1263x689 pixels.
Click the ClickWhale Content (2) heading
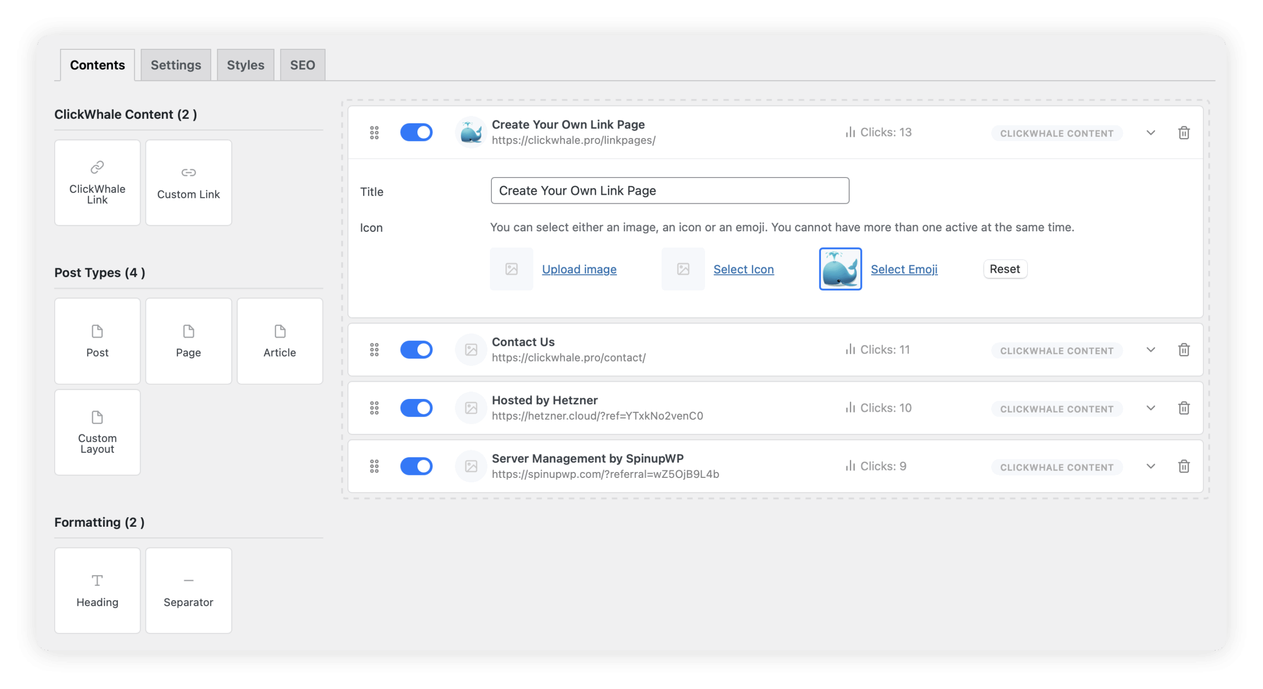[x=125, y=114]
